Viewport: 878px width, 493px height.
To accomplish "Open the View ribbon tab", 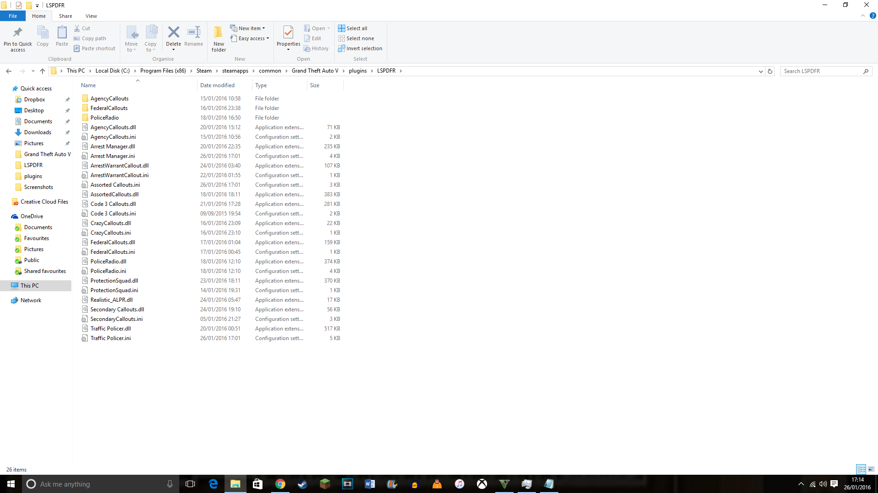I will pyautogui.click(x=91, y=16).
